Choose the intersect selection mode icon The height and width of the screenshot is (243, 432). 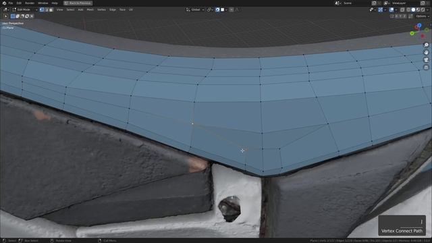pos(32,16)
